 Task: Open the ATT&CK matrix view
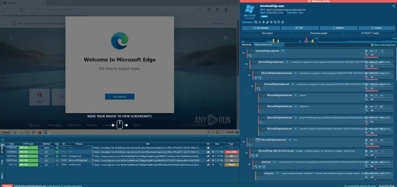[370, 33]
